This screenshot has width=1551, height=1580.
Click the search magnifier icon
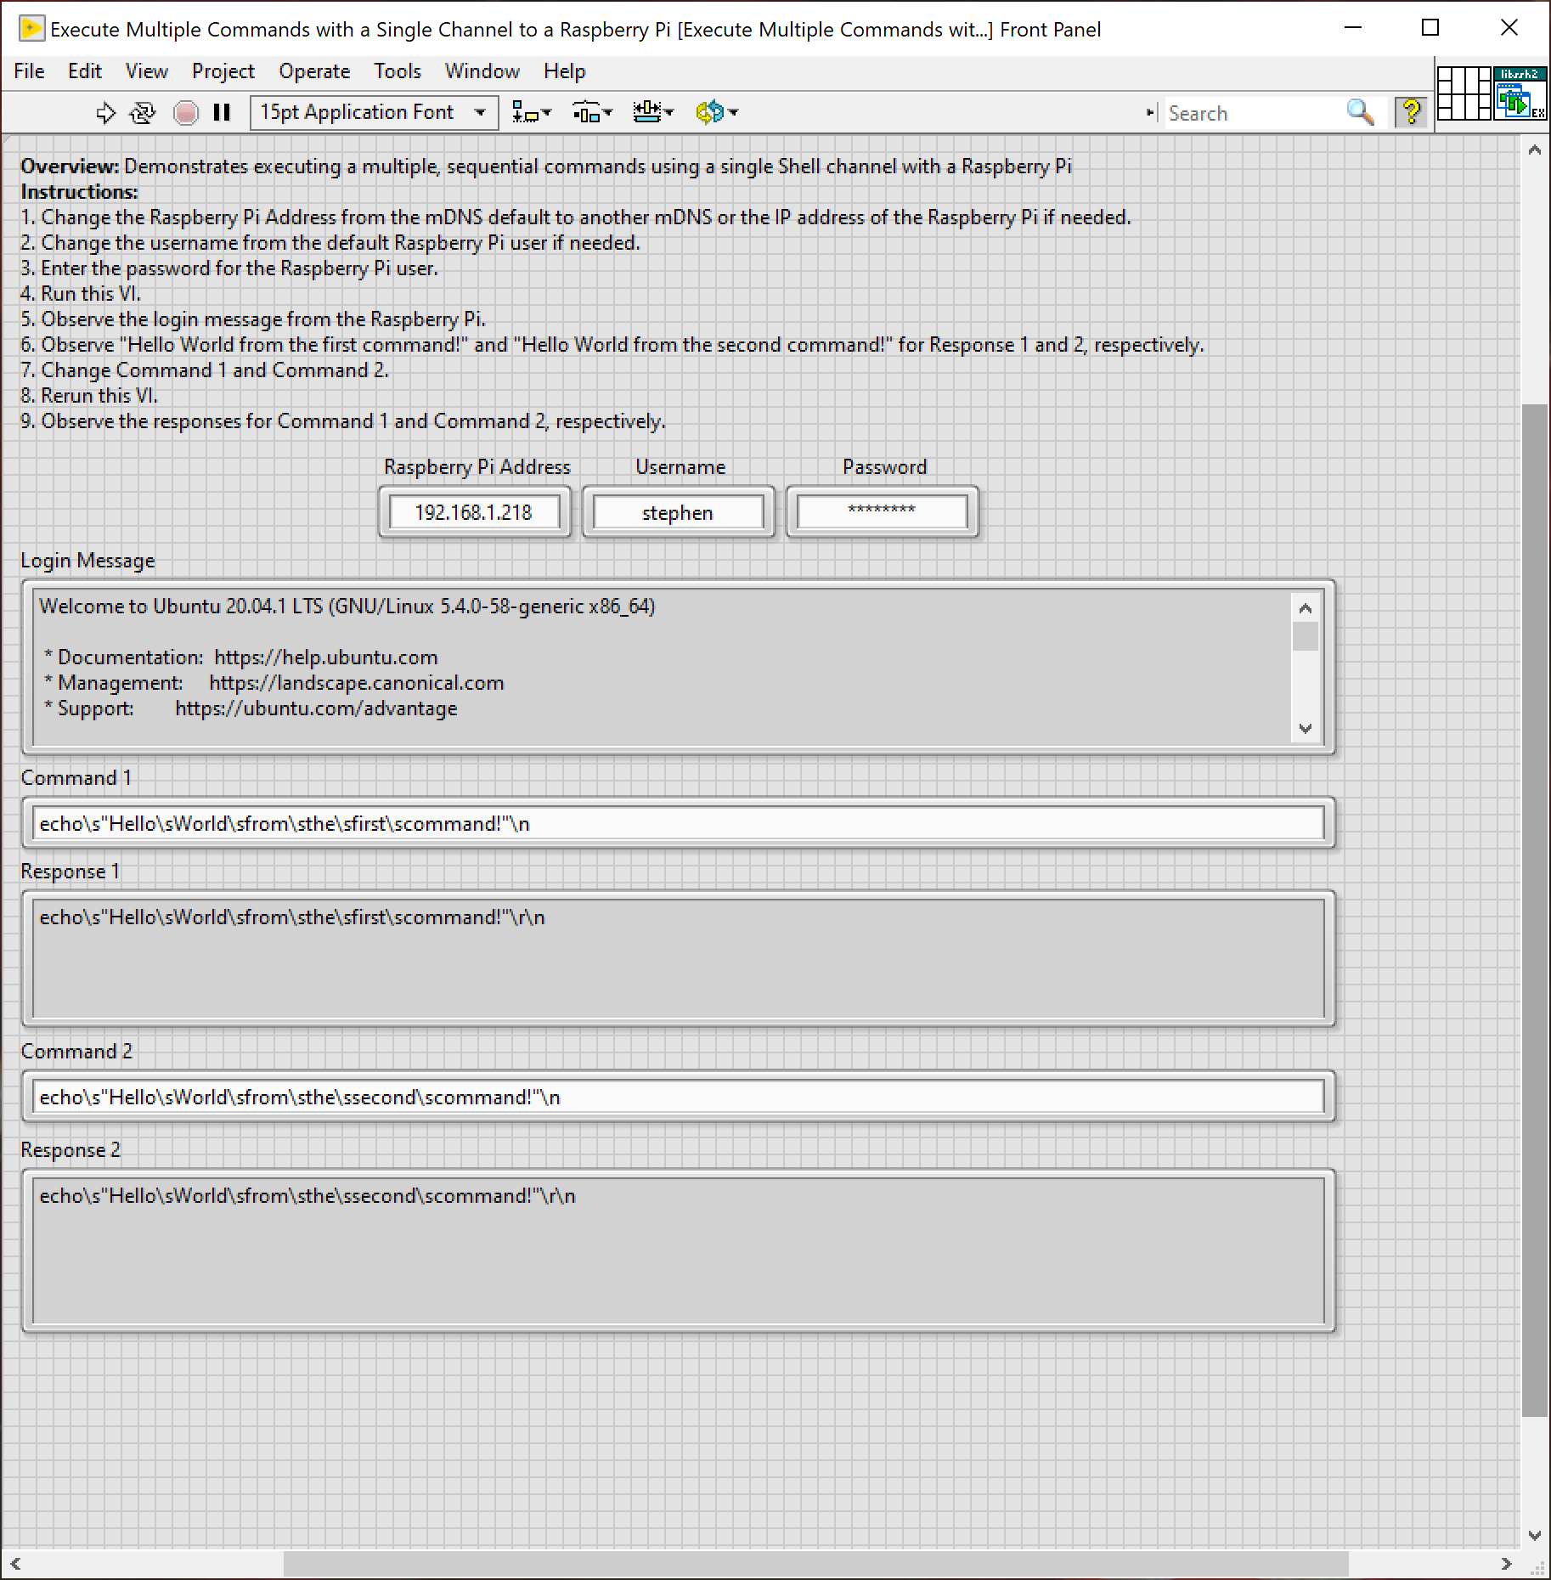tap(1361, 112)
